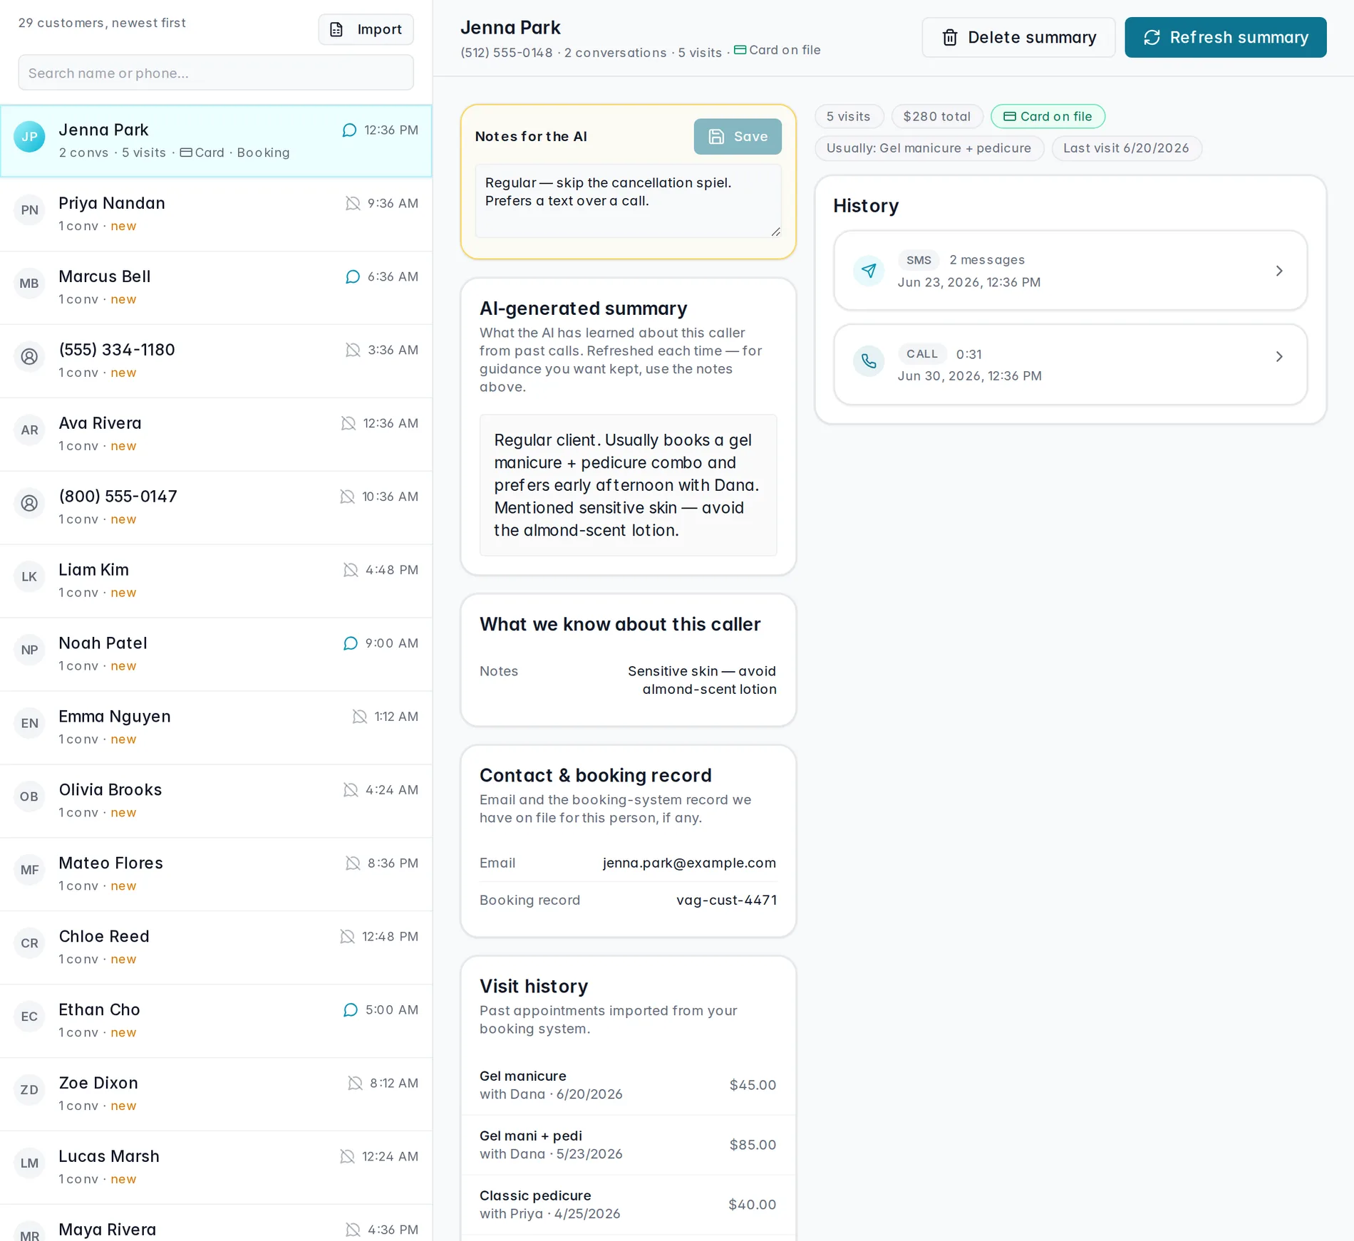This screenshot has width=1354, height=1241.
Task: Click the chat bubble icon on Noah Patel row
Action: 351,644
